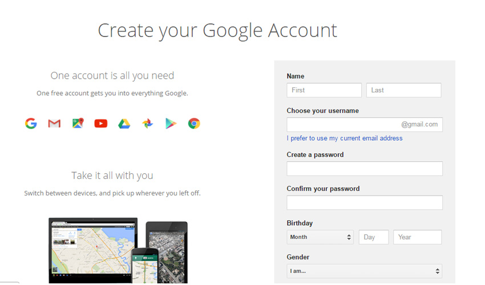Screen dimensions: 485x285
Task: Click the username field ending @gmail.com
Action: 365,125
